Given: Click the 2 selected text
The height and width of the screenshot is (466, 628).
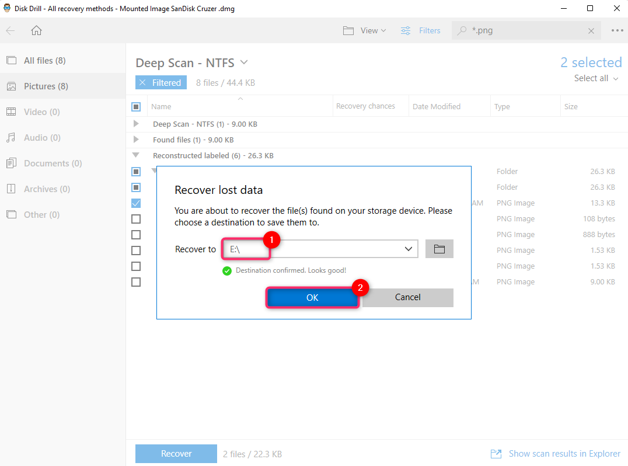Looking at the screenshot, I should tap(591, 62).
